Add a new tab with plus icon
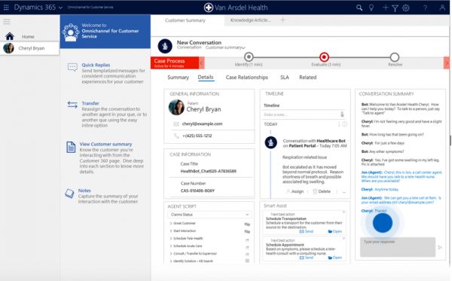Image resolution: width=452 pixels, height=281 pixels. click(282, 20)
